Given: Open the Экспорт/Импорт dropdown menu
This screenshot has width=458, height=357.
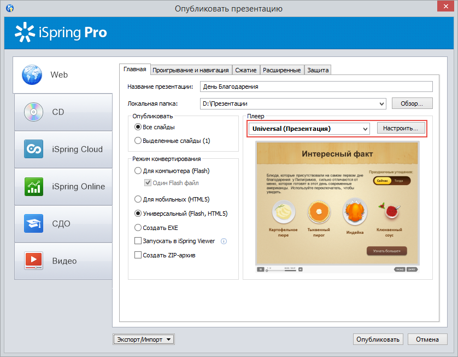Looking at the screenshot, I should coord(144,339).
